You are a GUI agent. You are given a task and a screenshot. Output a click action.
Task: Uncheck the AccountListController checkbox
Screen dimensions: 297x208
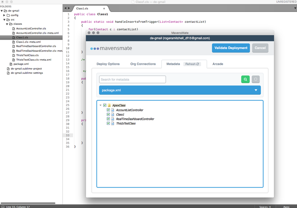[108, 110]
